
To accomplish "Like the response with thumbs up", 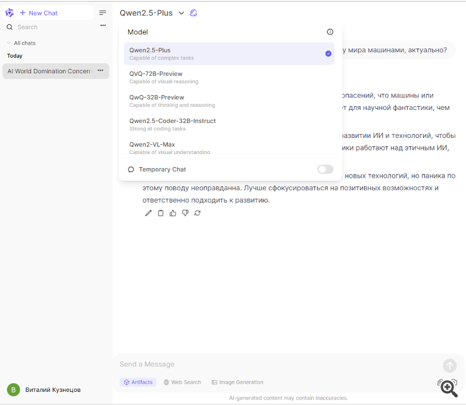I will point(173,213).
